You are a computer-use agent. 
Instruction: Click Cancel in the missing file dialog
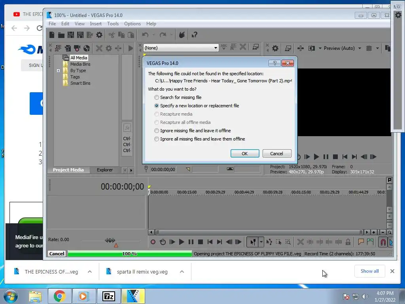point(276,154)
